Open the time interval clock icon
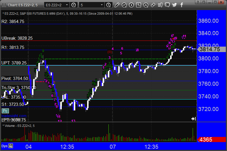Image resolution: width=227 pixels, height=151 pixels. click(x=108, y=5)
